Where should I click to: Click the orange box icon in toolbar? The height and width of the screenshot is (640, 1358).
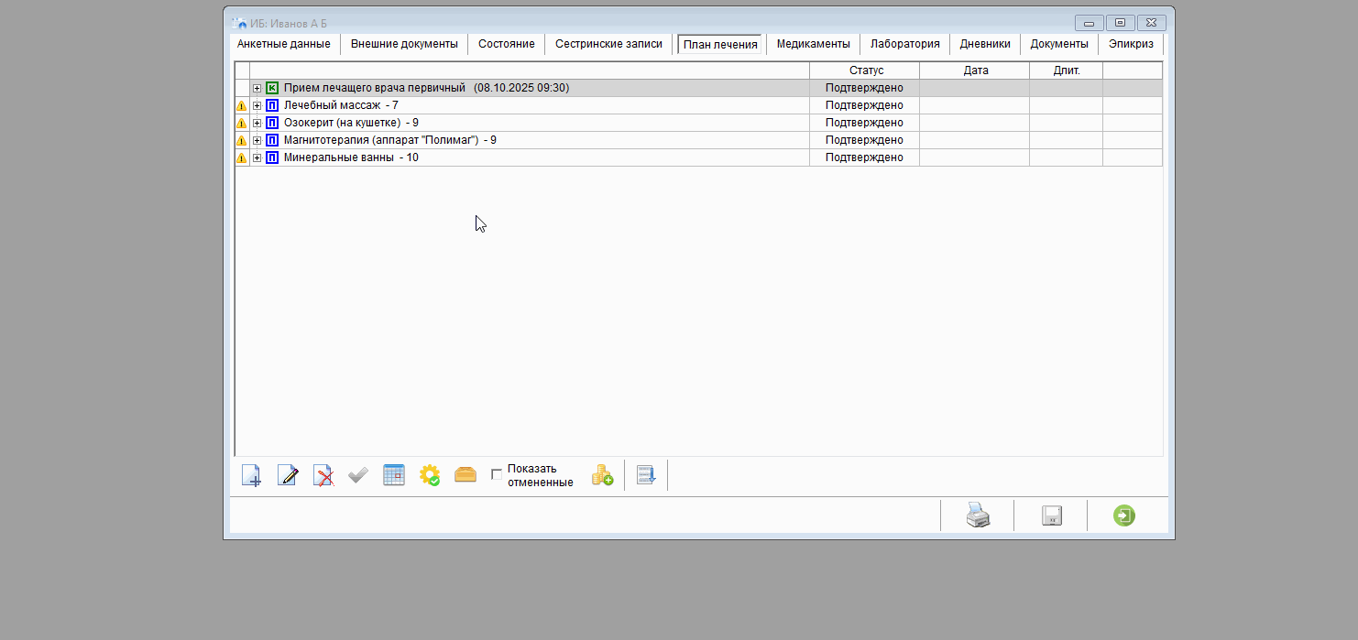click(x=465, y=475)
